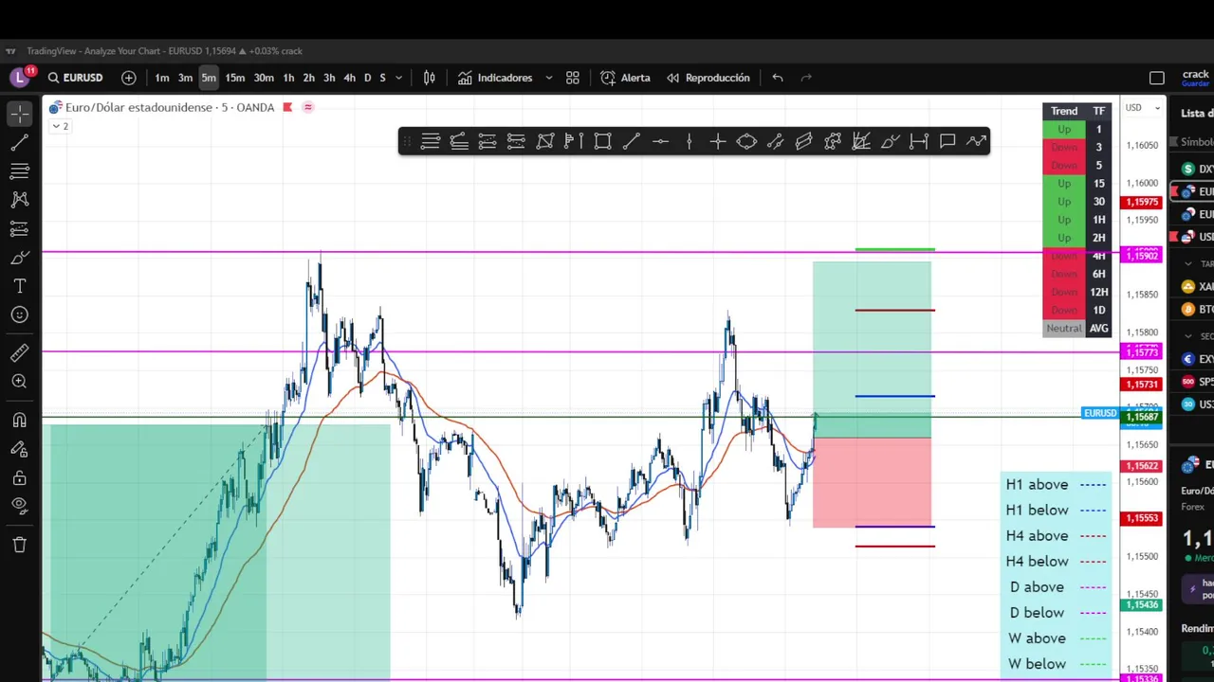
Task: Select DXY symbol in watchlist
Action: pyautogui.click(x=1197, y=169)
